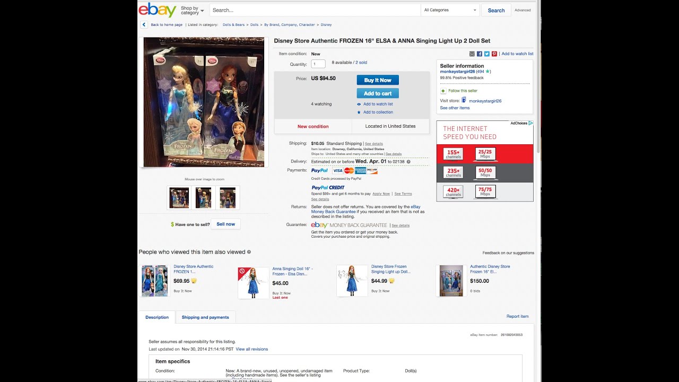Click the AdChoices icon on the advertisement
Image resolution: width=679 pixels, height=382 pixels.
click(530, 123)
